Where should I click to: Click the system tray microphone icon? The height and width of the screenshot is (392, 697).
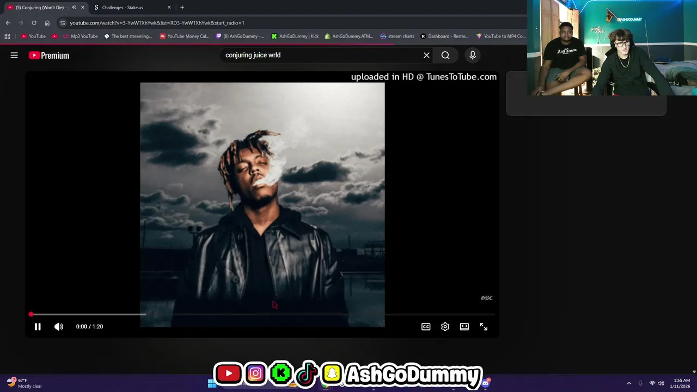pos(640,383)
